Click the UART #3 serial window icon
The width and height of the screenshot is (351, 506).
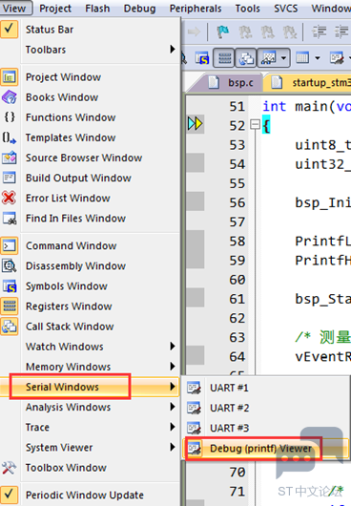point(194,428)
